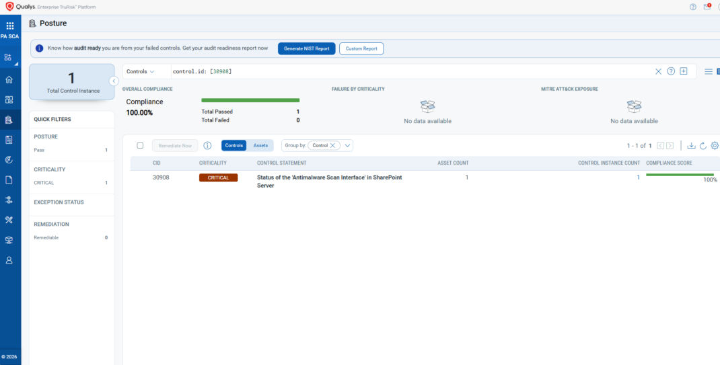Image resolution: width=720 pixels, height=365 pixels.
Task: Click CID 30908 in the table
Action: tap(161, 177)
